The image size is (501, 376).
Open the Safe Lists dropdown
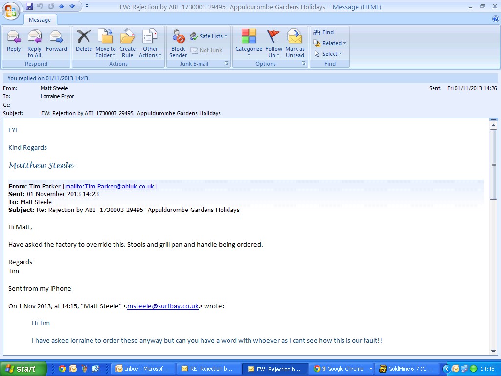(x=208, y=36)
